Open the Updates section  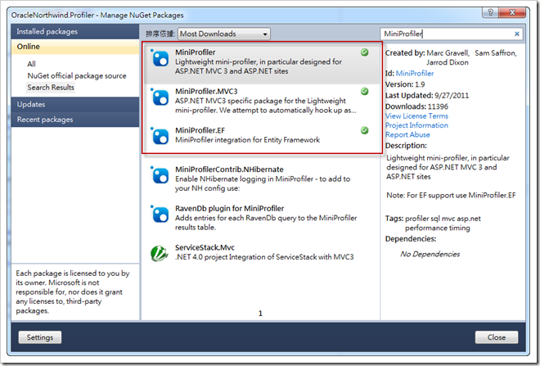pyautogui.click(x=75, y=104)
